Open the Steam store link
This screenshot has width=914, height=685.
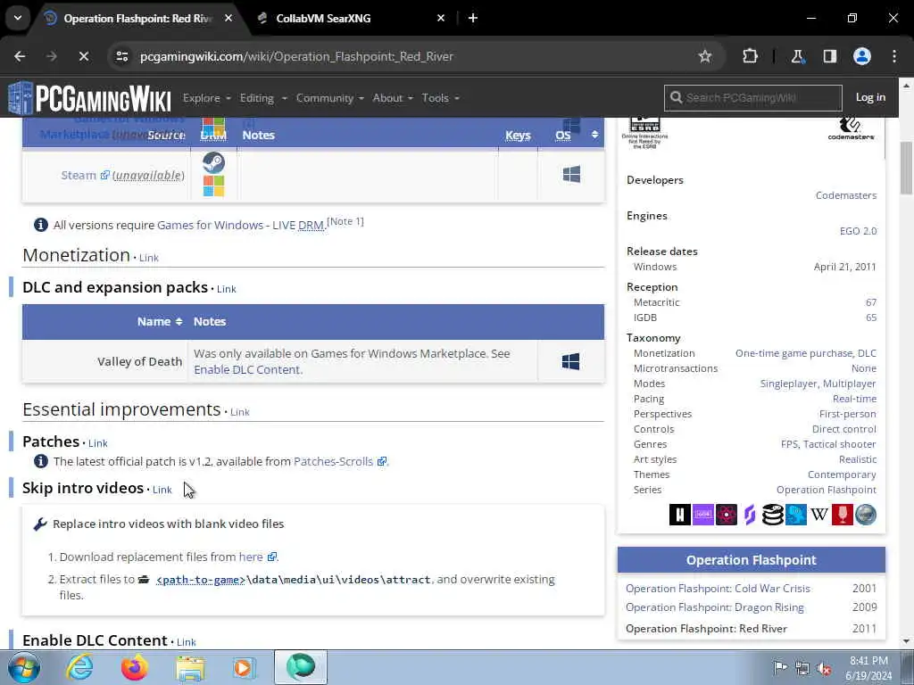click(x=85, y=176)
